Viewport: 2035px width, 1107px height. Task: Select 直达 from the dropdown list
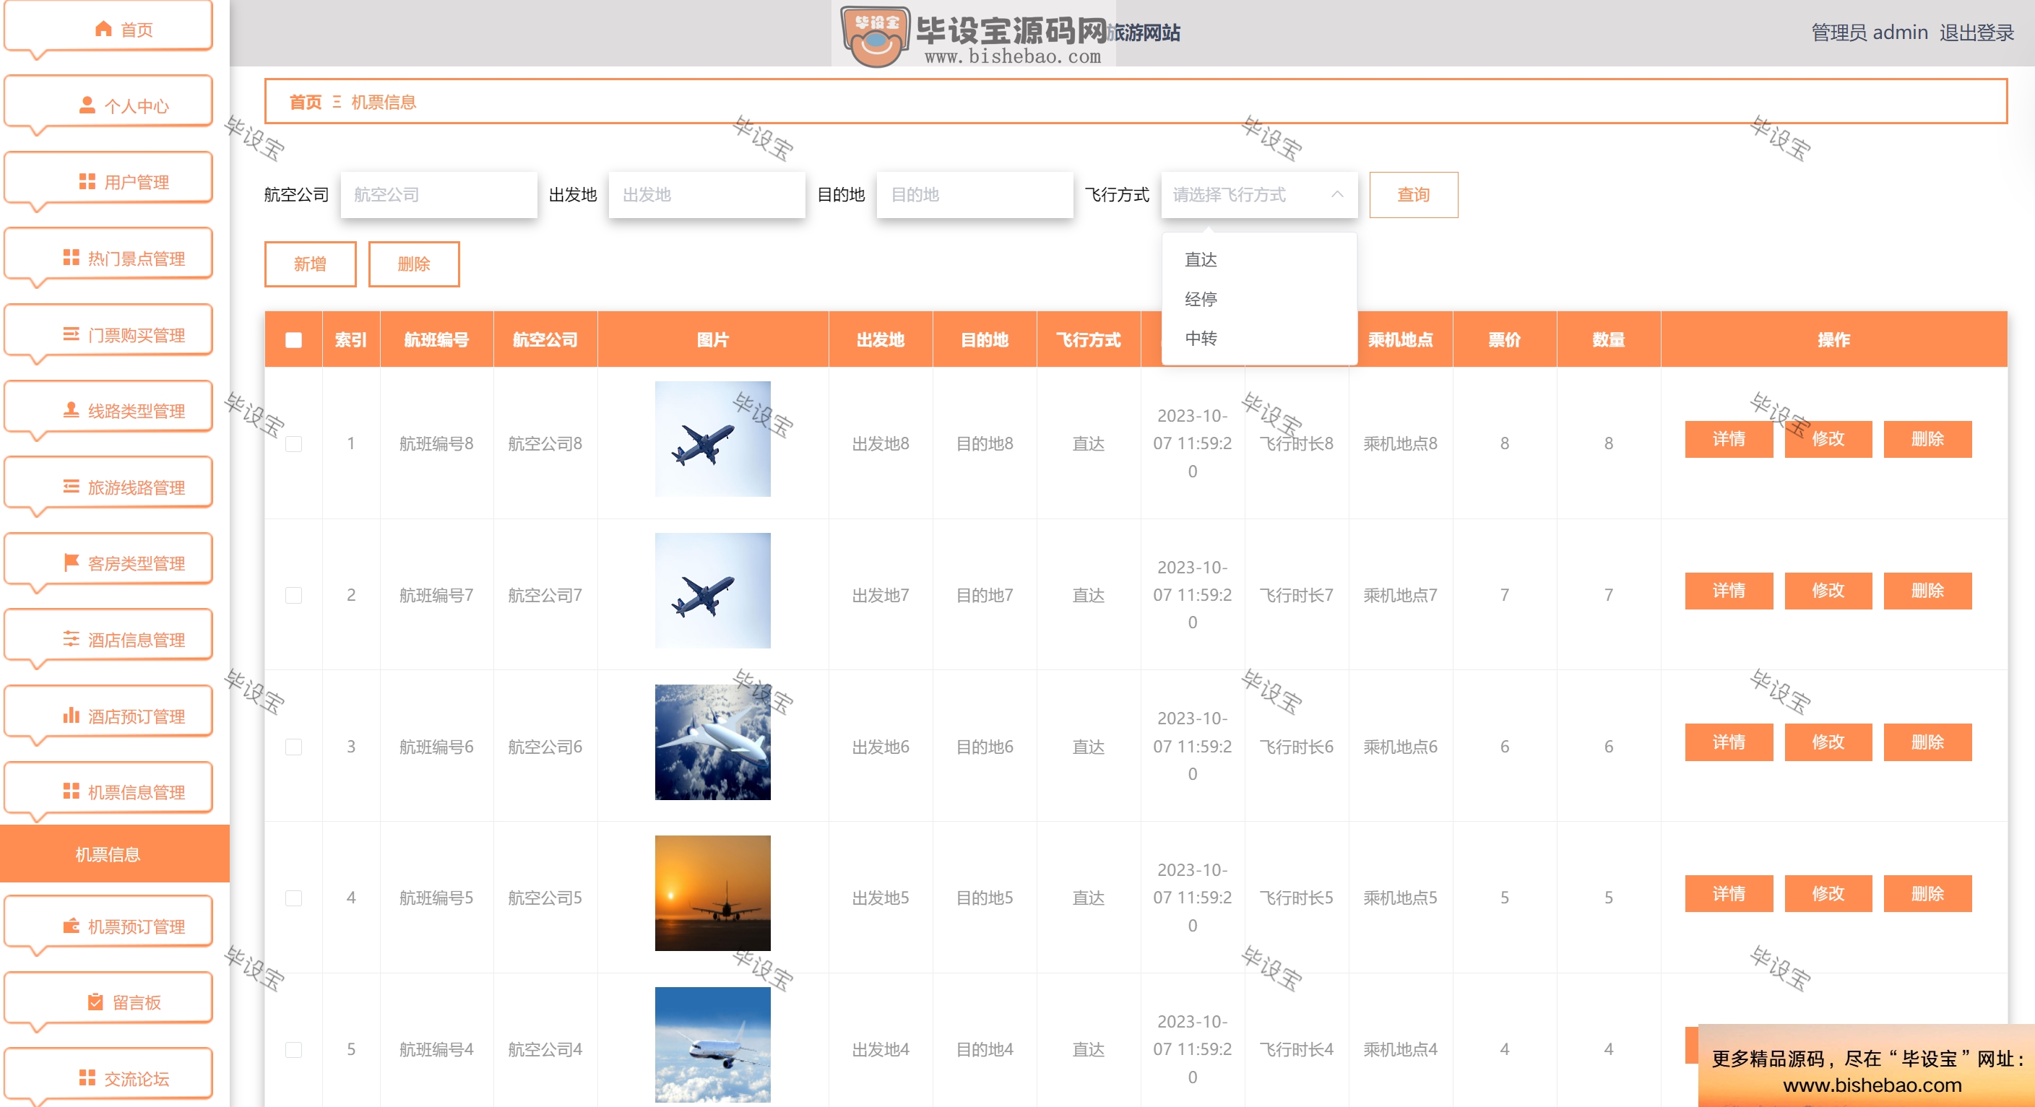tap(1259, 260)
